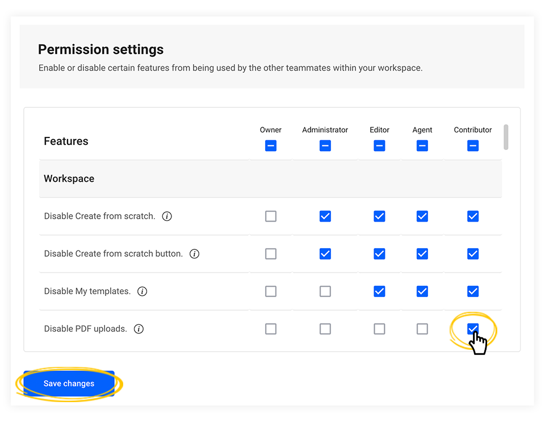The height and width of the screenshot is (422, 545).
Task: View info about Disable PDF uploads
Action: coord(139,328)
